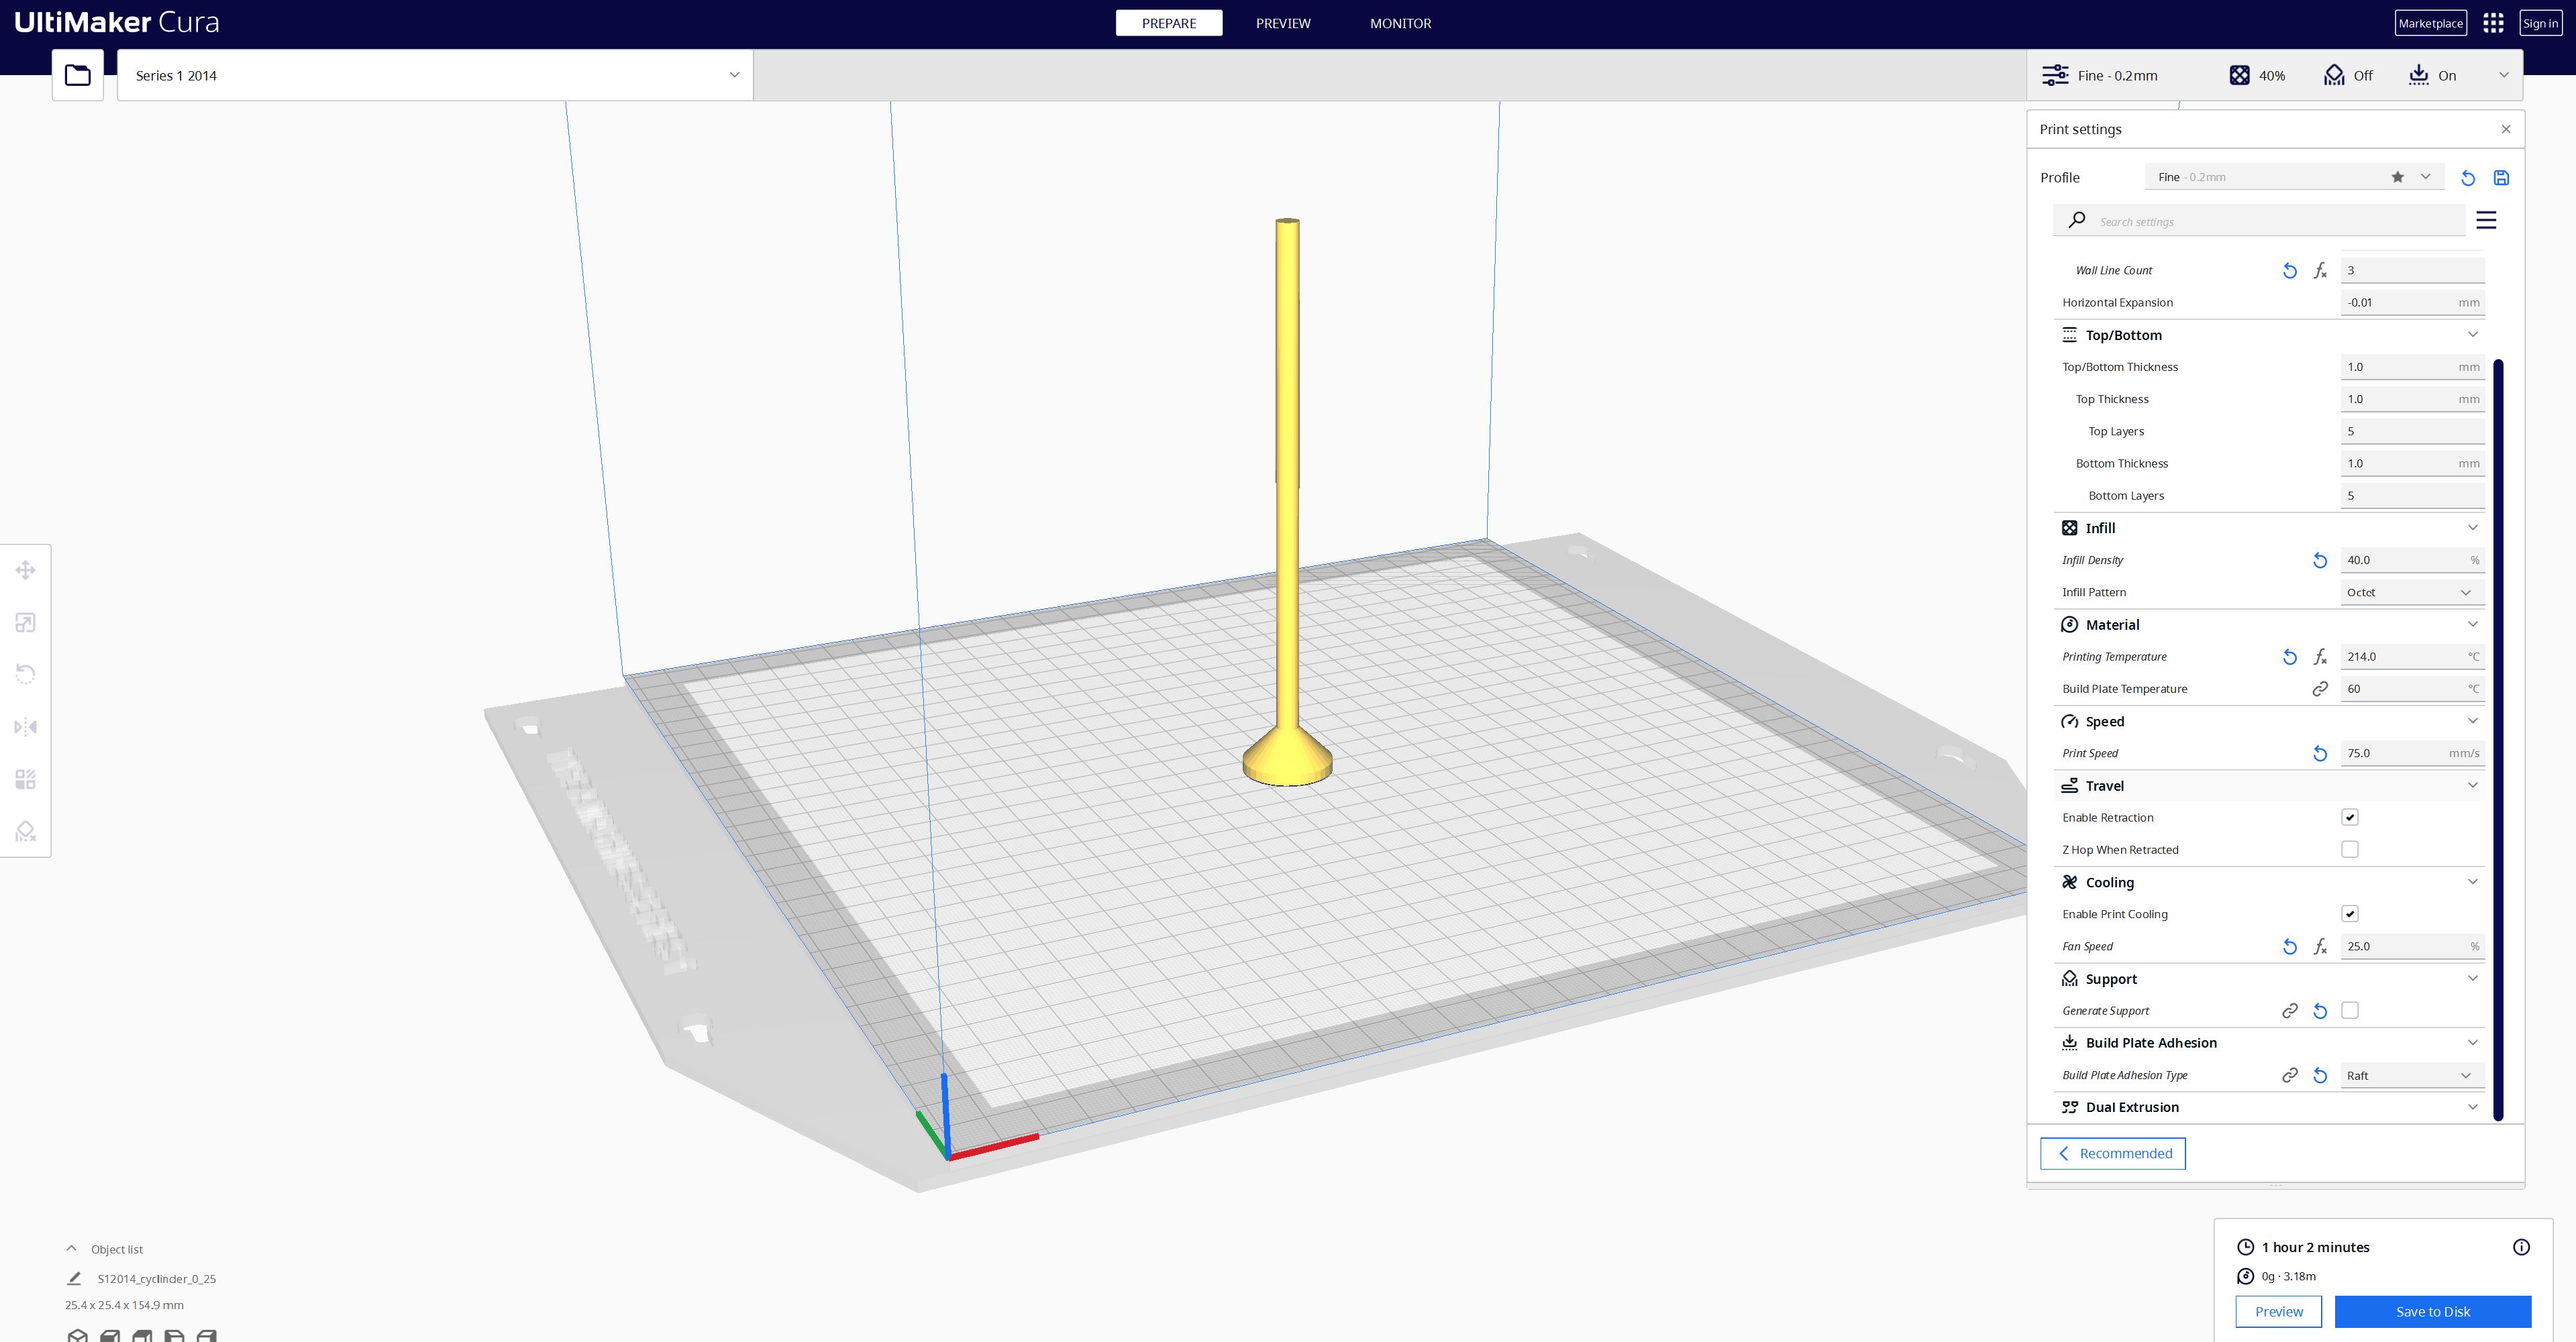This screenshot has height=1342, width=2576.
Task: Open the Infill Pattern dropdown
Action: tap(2410, 593)
